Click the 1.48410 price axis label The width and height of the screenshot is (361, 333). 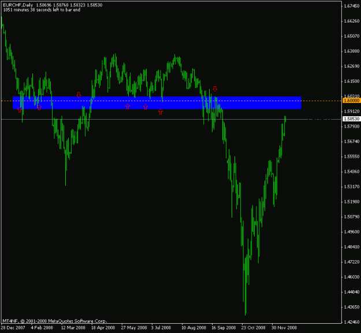tap(352, 247)
